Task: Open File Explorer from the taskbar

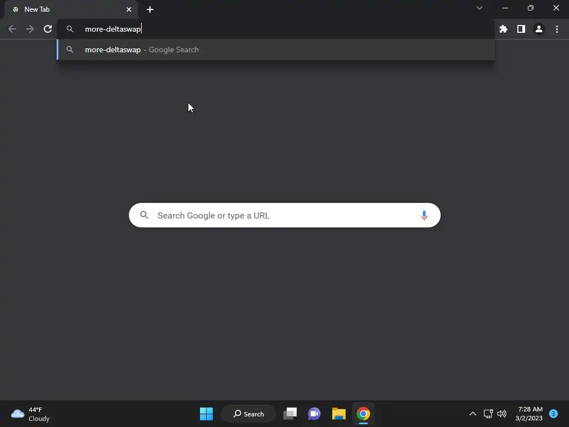Action: 338,414
